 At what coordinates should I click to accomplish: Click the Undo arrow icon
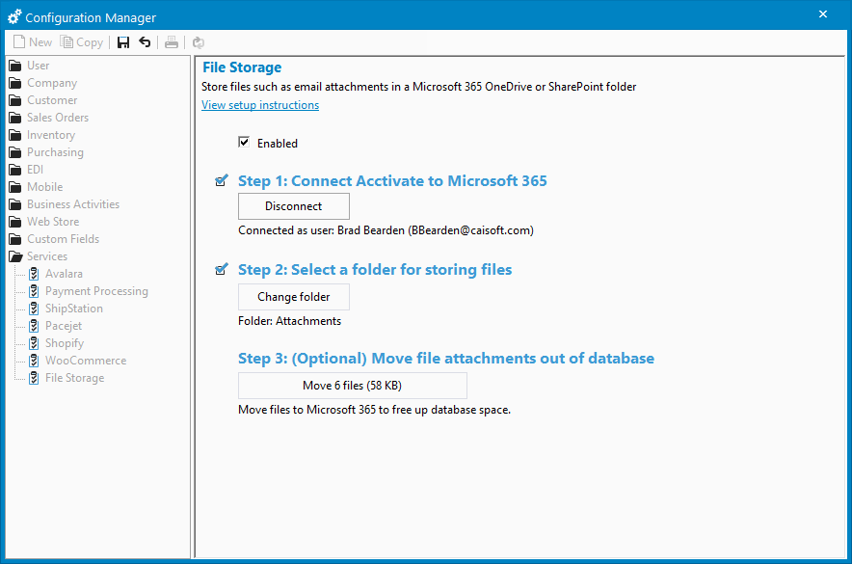tap(144, 41)
